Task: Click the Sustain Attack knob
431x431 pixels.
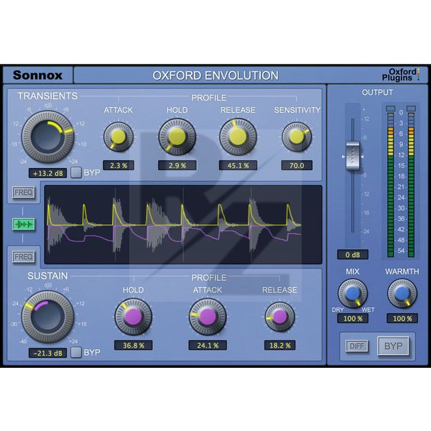Action: (x=208, y=317)
